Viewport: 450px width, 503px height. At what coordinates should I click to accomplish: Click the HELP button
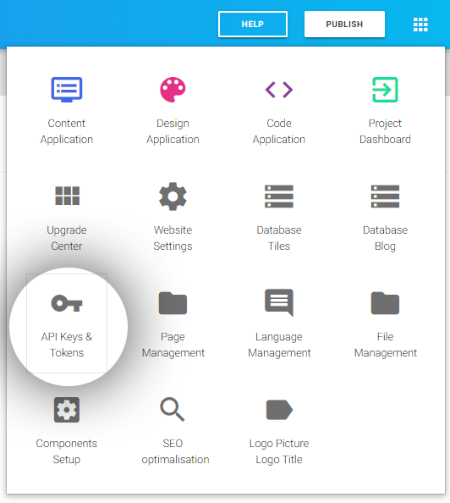(253, 24)
